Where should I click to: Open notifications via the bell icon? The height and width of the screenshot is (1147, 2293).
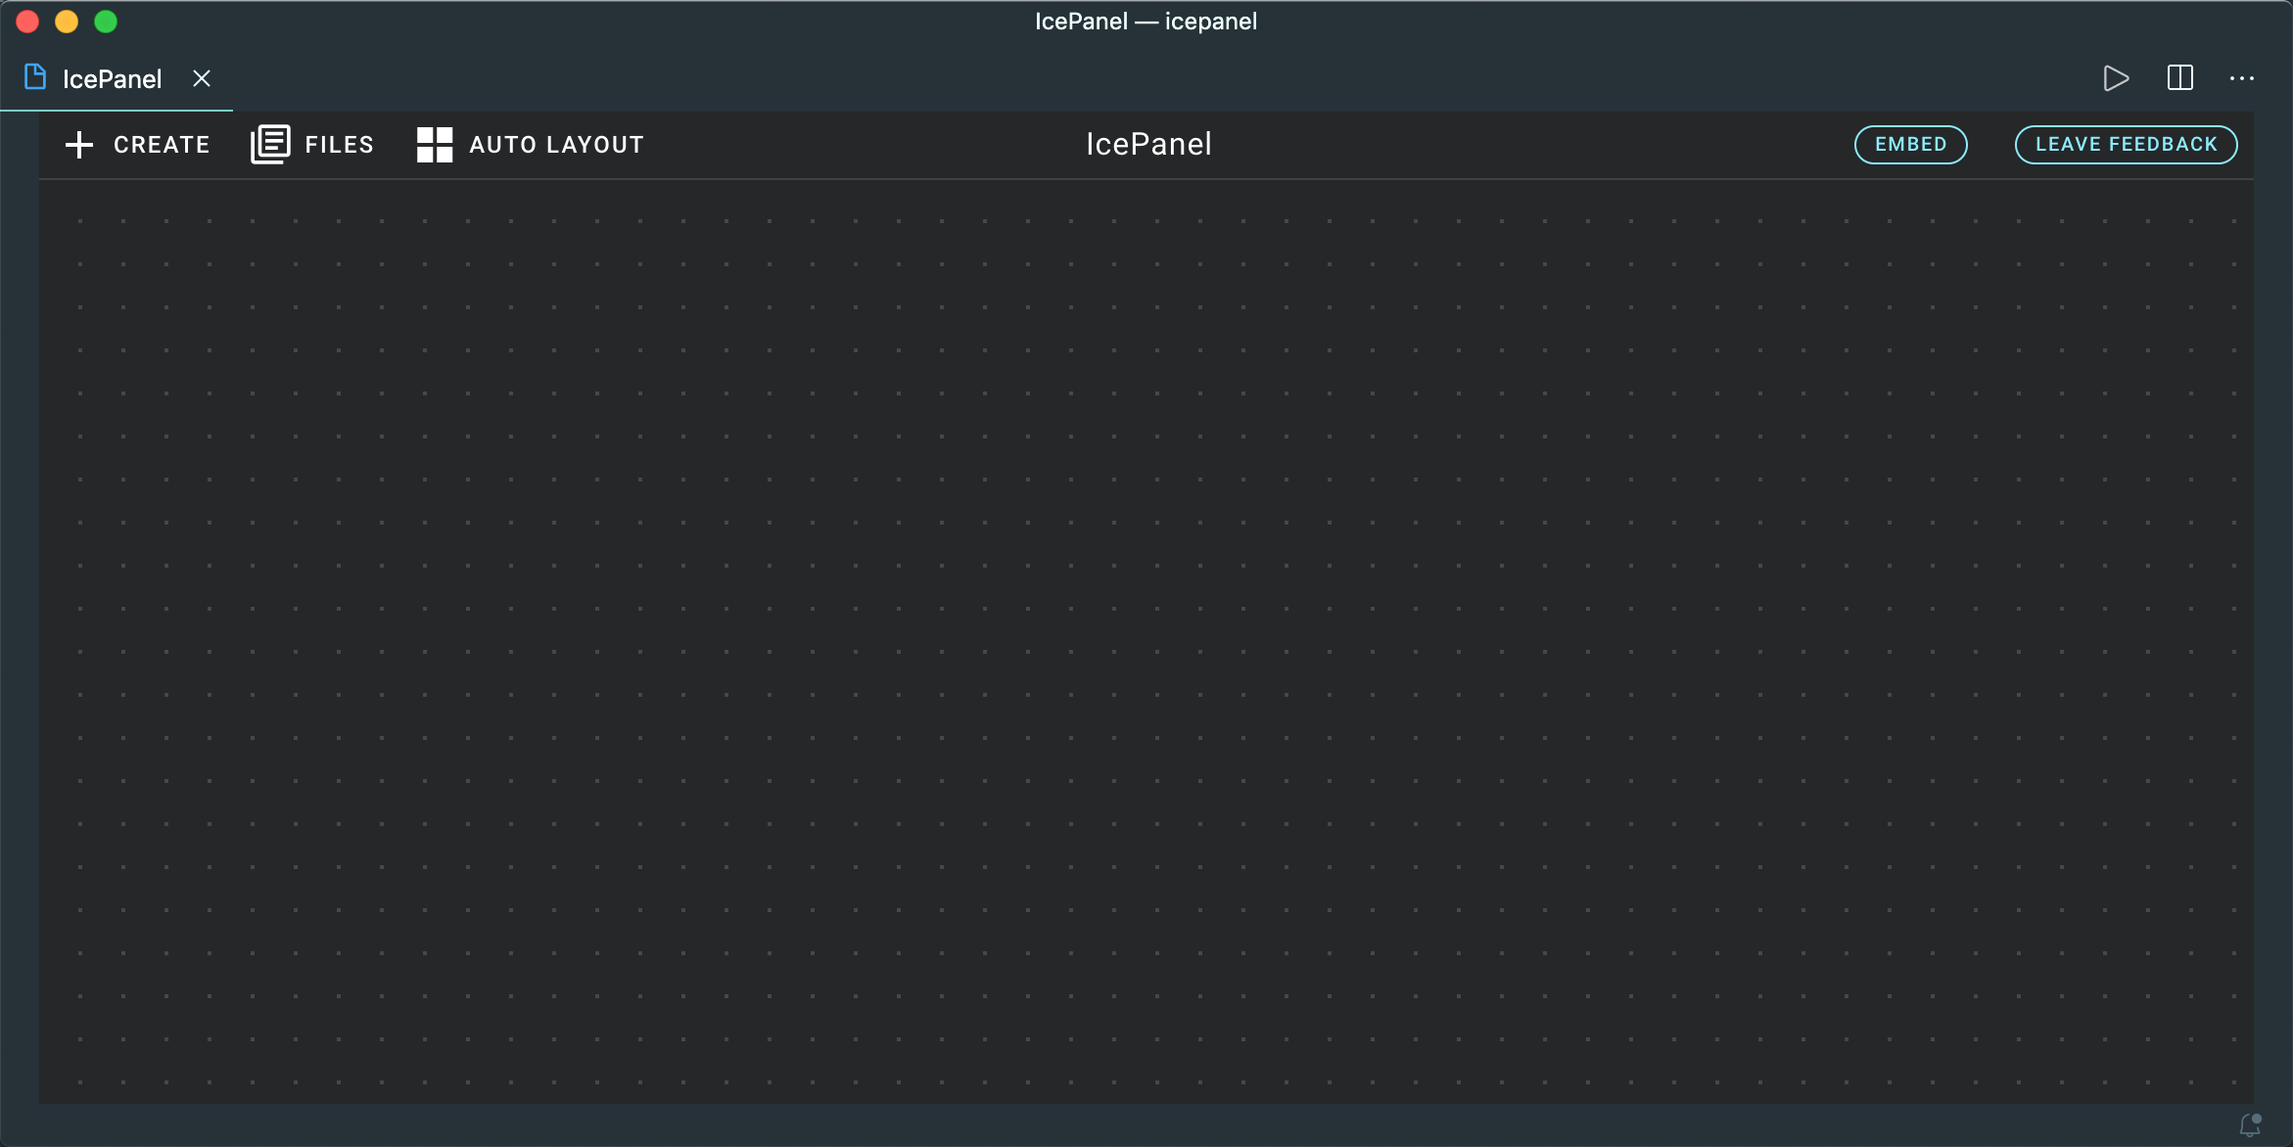(2251, 1125)
